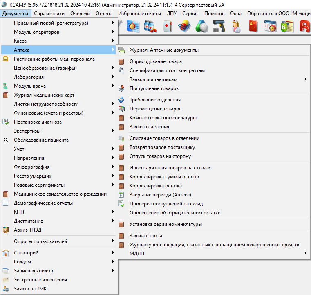
Task: Open Журнал медицинских карт
Action: pyautogui.click(x=44, y=95)
